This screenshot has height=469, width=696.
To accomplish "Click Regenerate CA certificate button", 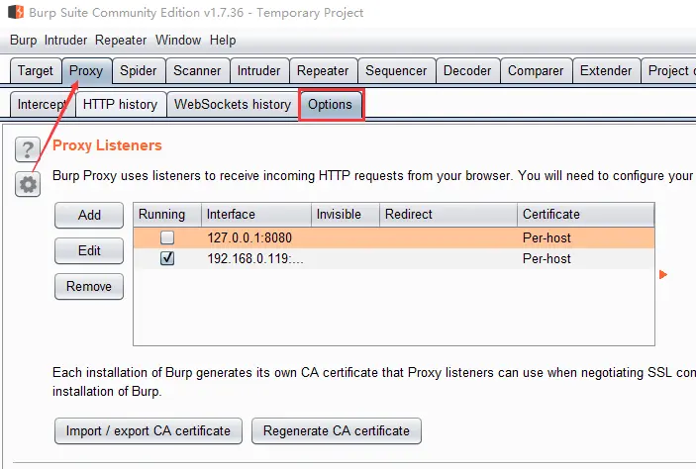I will [337, 431].
